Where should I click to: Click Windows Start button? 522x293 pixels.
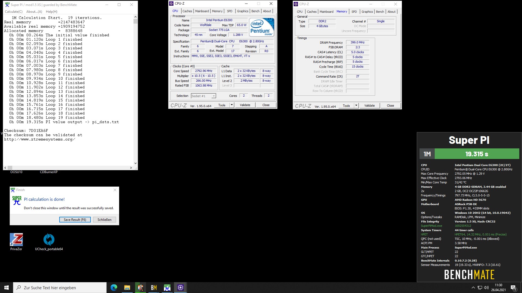click(x=7, y=288)
